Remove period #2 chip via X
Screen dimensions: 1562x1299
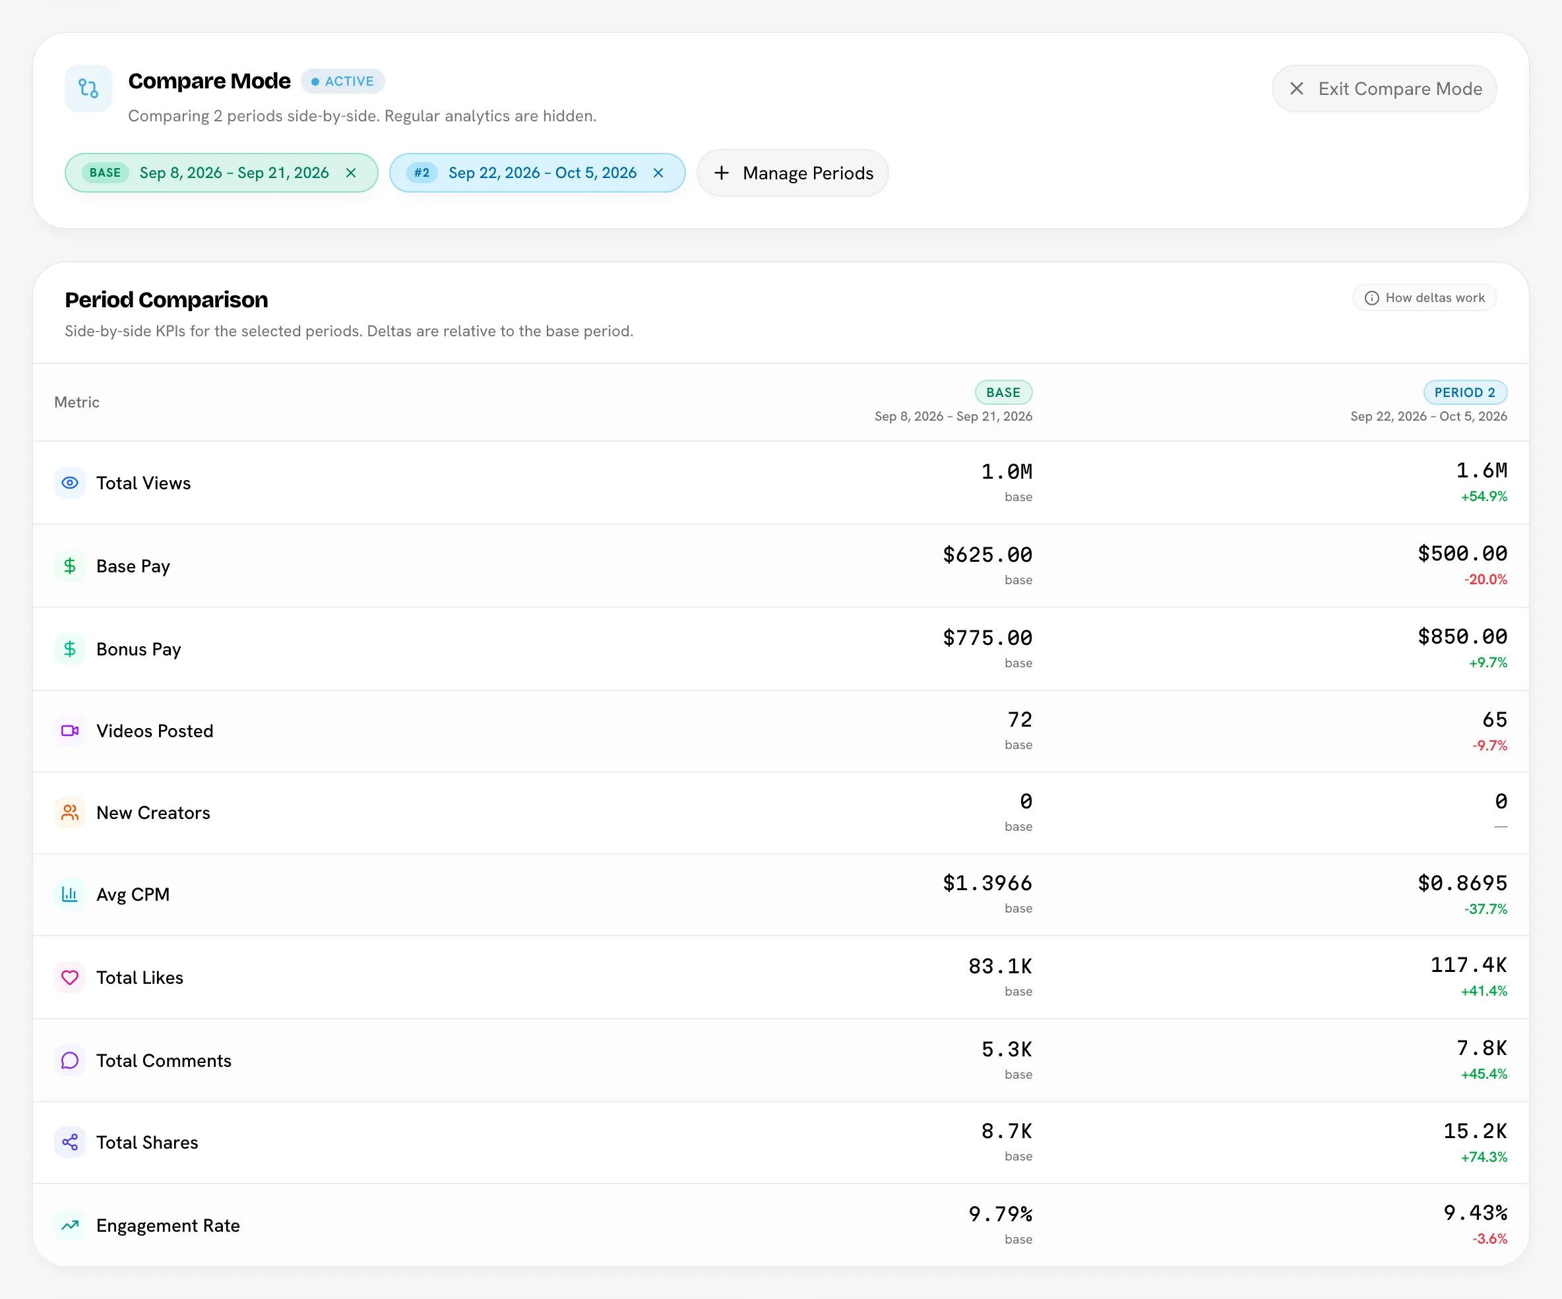coord(658,173)
